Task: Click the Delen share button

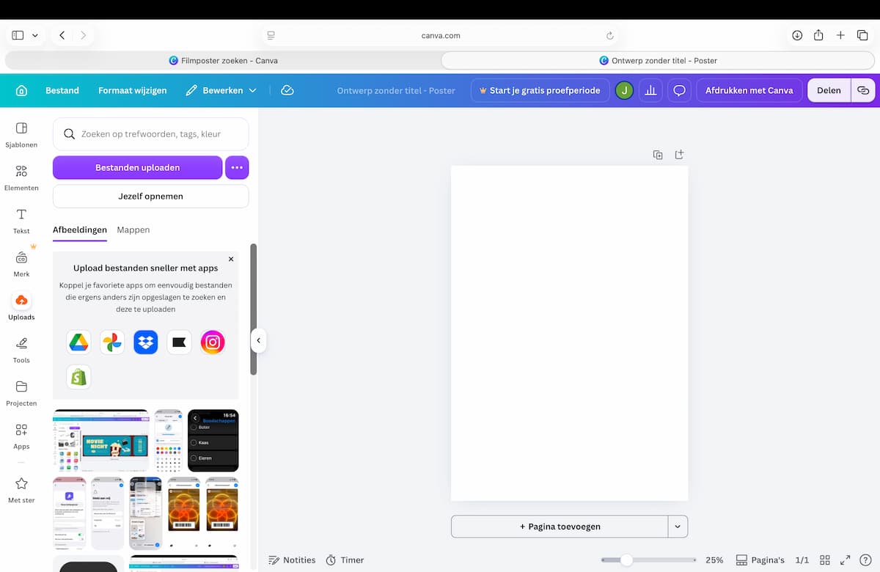Action: tap(829, 90)
